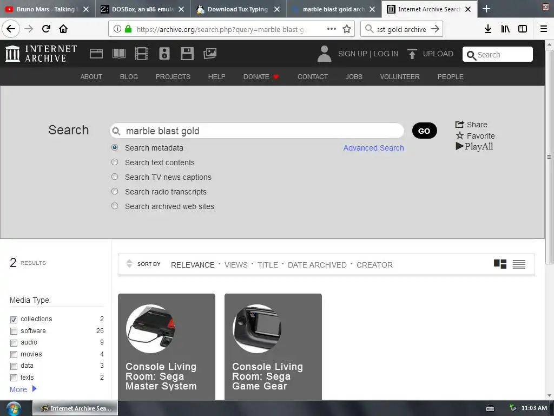
Task: Open a new browser tab
Action: click(x=486, y=9)
